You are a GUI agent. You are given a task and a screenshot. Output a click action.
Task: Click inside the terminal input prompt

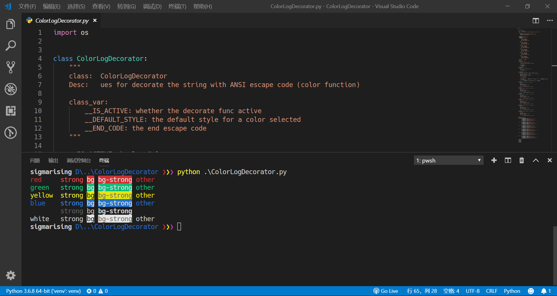click(x=179, y=227)
